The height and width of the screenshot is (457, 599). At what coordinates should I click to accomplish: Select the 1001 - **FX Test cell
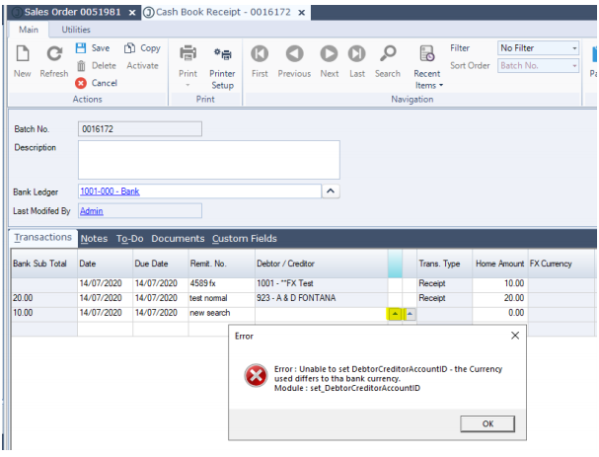322,283
